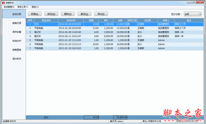Open the 常用工具(T) menu

point(23,7)
